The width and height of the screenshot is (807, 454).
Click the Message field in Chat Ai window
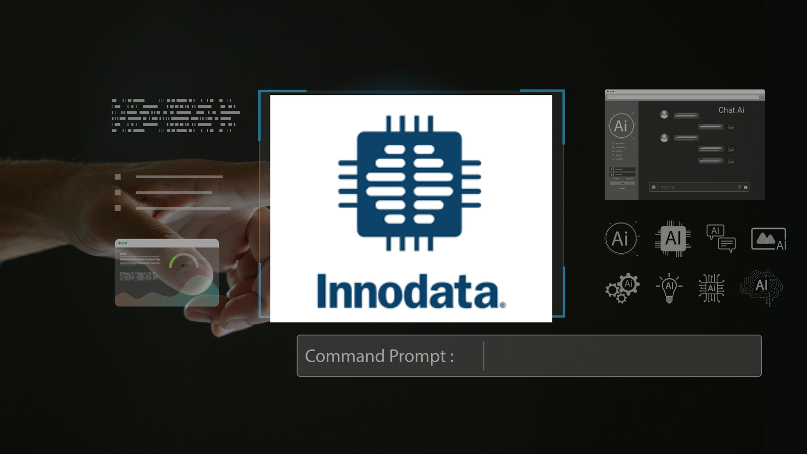tap(699, 187)
